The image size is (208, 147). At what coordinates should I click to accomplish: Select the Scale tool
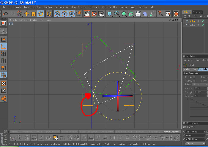(x=33, y=14)
